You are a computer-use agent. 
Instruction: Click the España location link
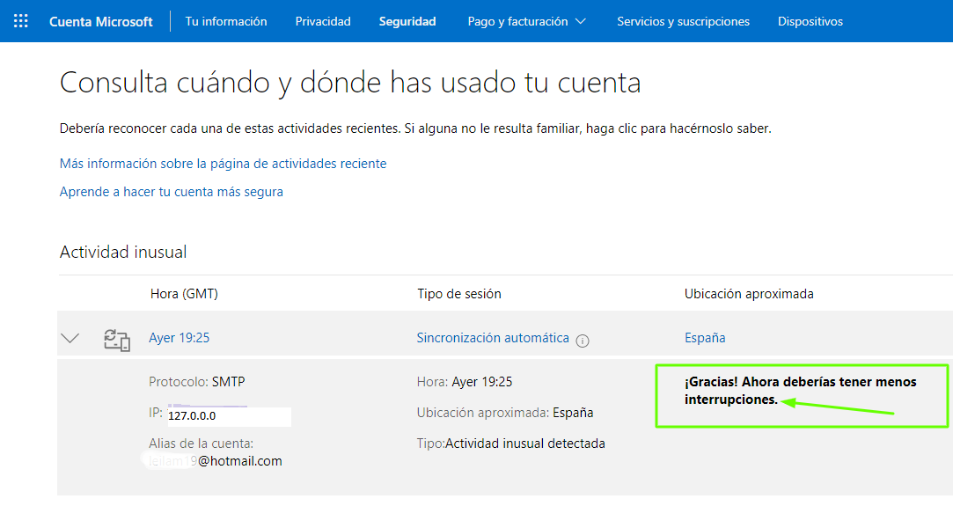705,338
